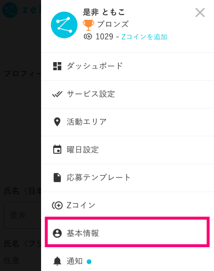Click the coin icon beside 1029 balance

tap(88, 37)
